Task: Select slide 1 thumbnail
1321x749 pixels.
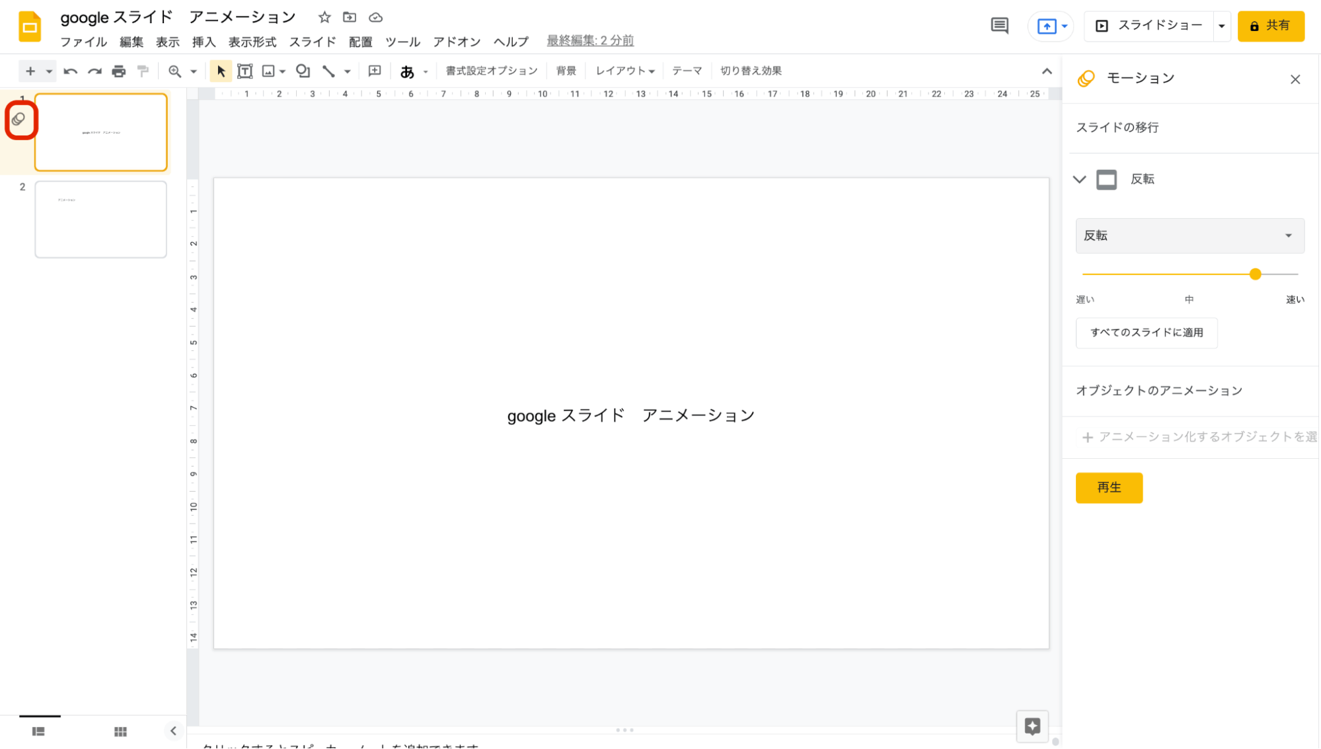Action: [x=101, y=132]
